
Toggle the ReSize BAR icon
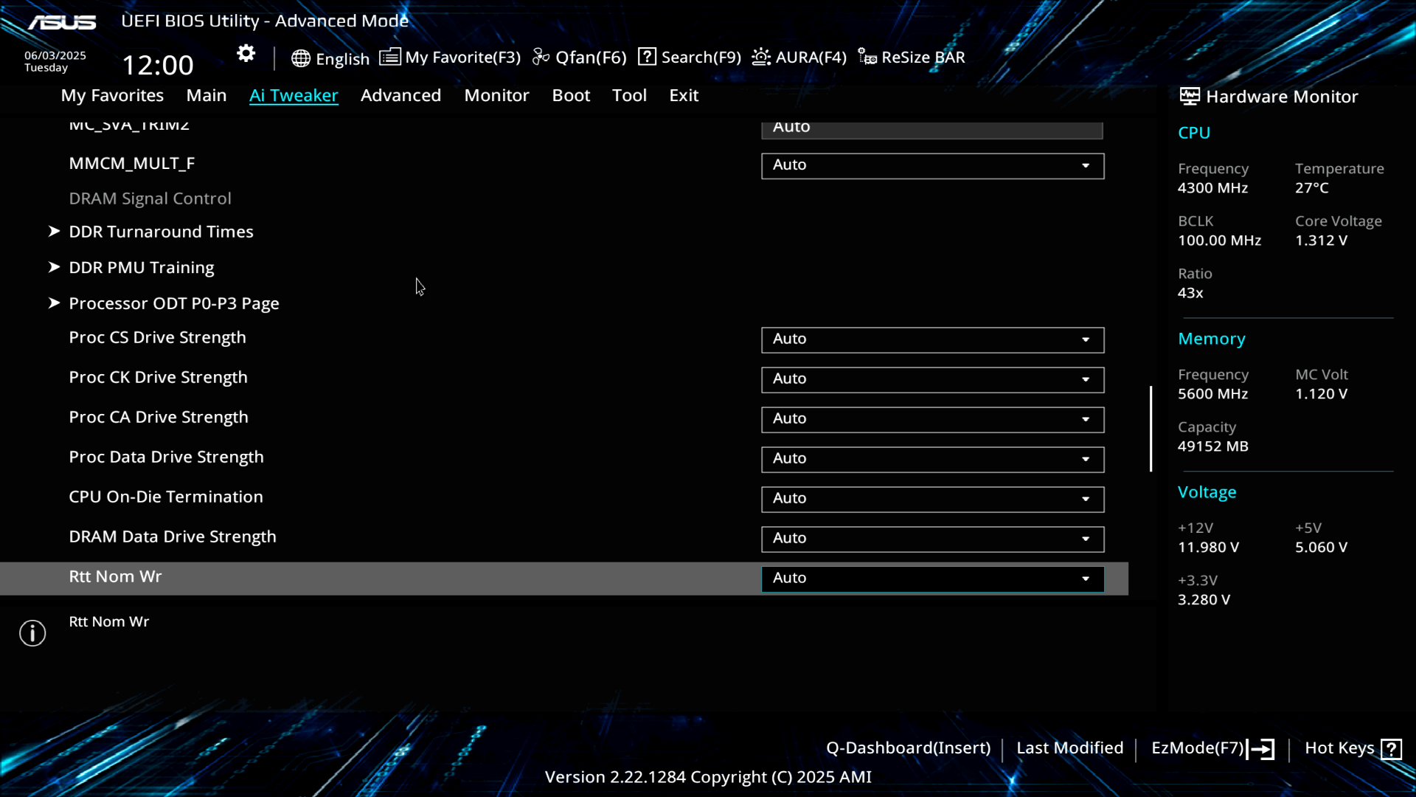[867, 57]
